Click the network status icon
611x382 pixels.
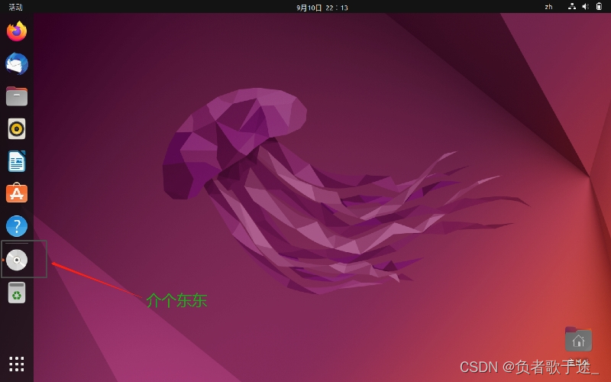pyautogui.click(x=571, y=7)
